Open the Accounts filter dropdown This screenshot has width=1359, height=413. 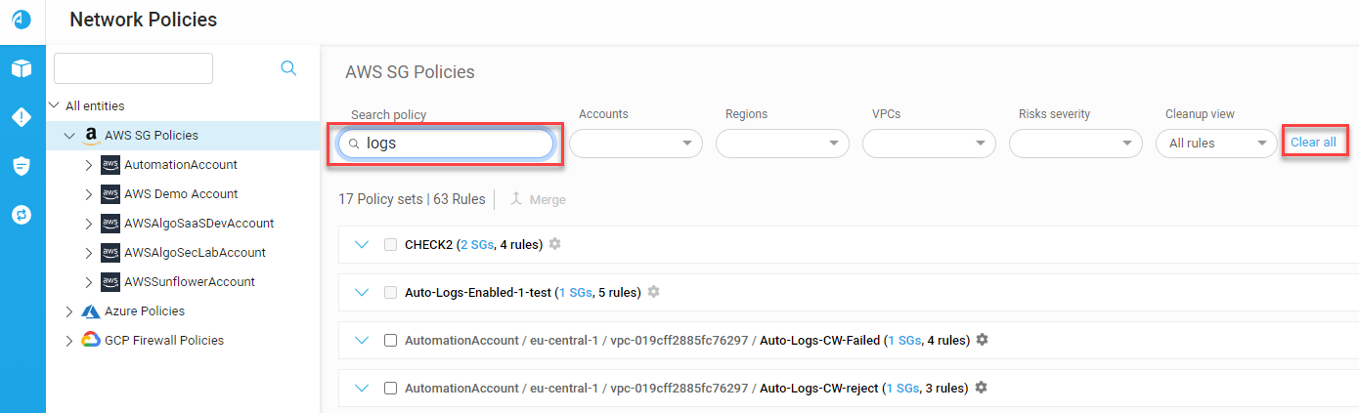click(636, 144)
